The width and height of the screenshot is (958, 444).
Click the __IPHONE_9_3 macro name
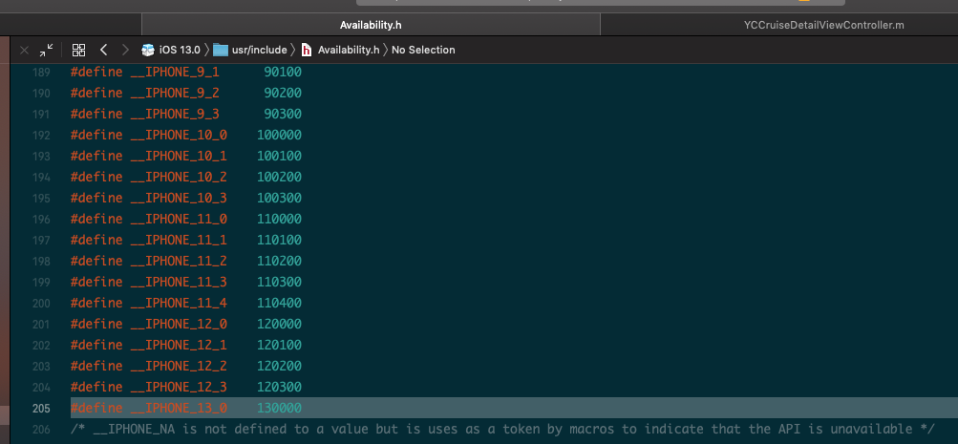point(175,115)
